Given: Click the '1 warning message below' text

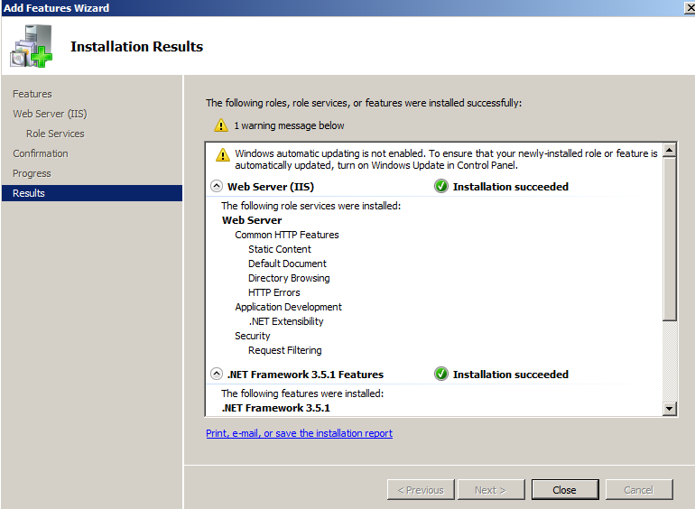Looking at the screenshot, I should click(x=289, y=125).
